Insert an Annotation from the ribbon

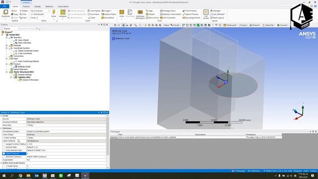(x=108, y=18)
